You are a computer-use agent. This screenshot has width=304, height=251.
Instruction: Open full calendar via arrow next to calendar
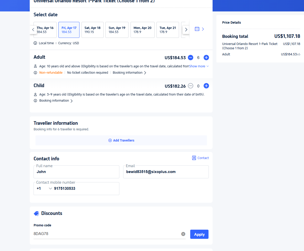[x=203, y=29]
